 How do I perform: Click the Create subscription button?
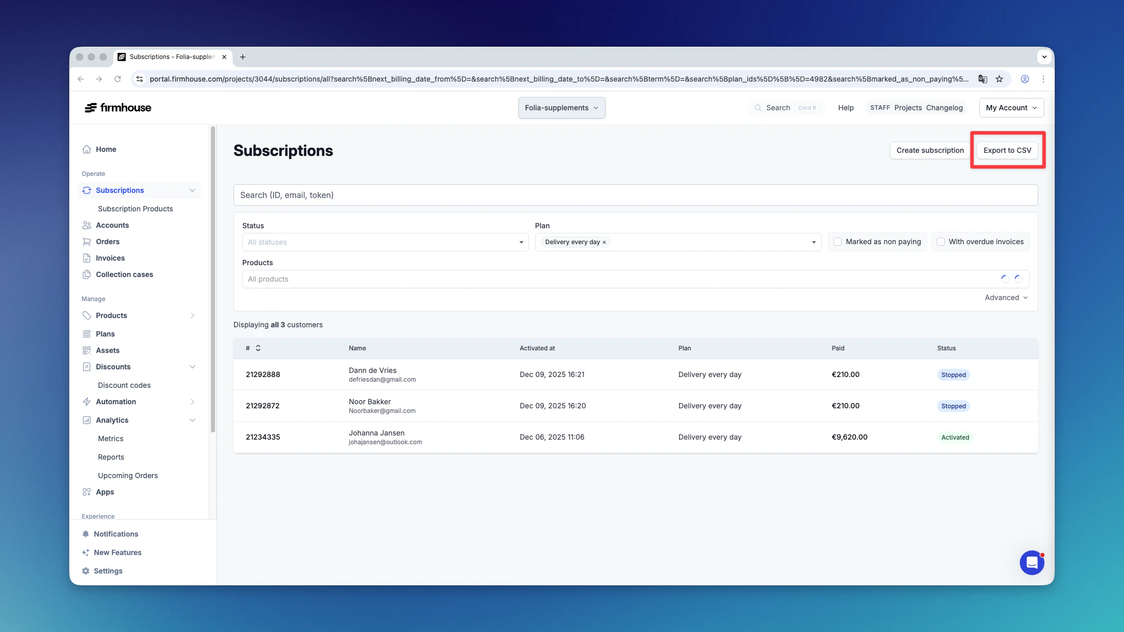coord(930,150)
